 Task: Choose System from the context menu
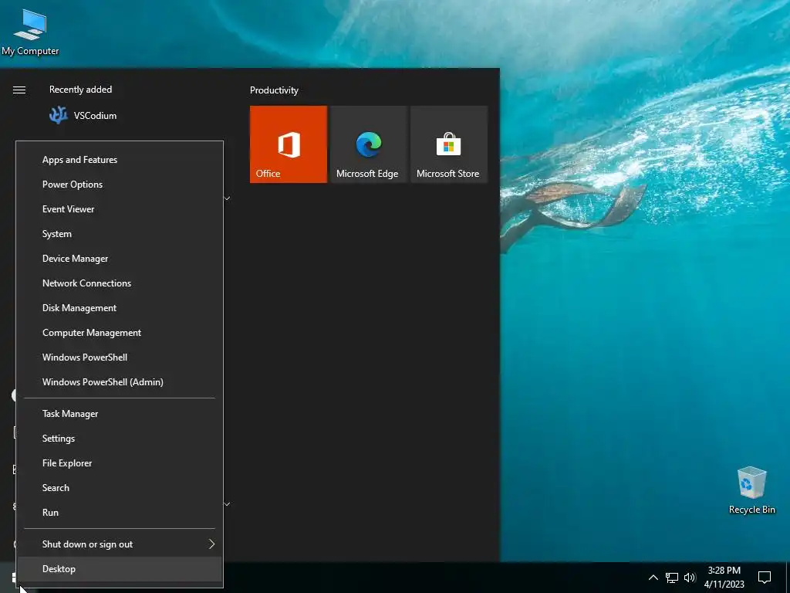coord(120,234)
